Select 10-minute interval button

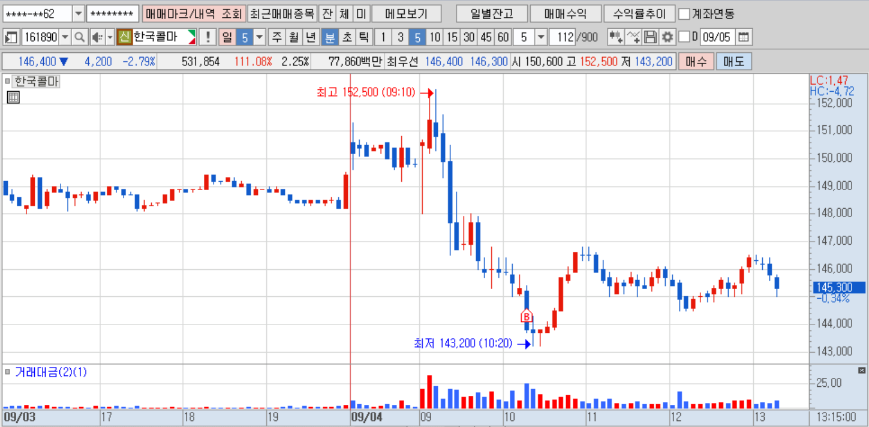[x=435, y=37]
